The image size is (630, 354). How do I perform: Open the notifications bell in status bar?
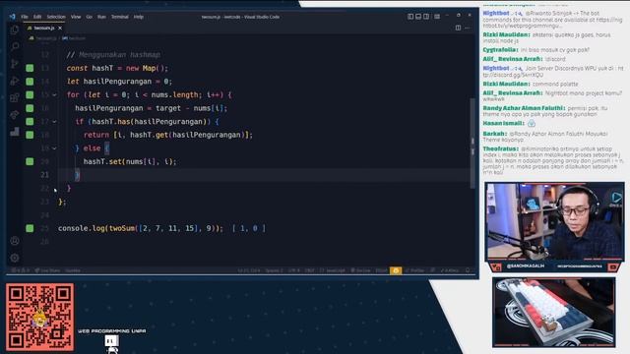[468, 270]
